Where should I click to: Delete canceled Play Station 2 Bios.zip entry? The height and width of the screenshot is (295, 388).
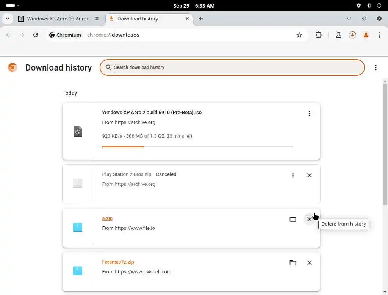pyautogui.click(x=310, y=175)
